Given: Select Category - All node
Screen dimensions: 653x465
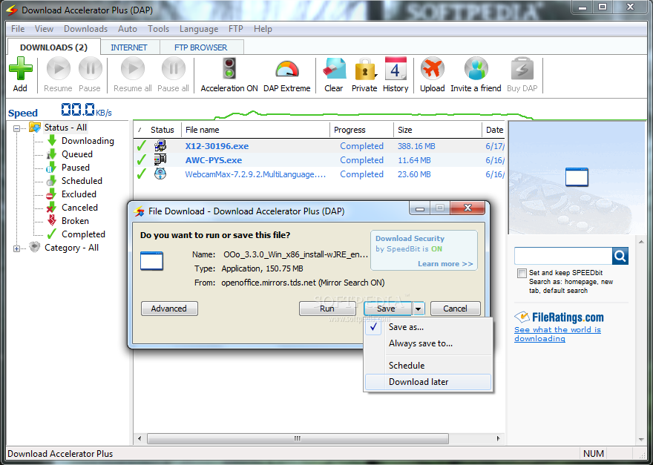Looking at the screenshot, I should coord(72,247).
